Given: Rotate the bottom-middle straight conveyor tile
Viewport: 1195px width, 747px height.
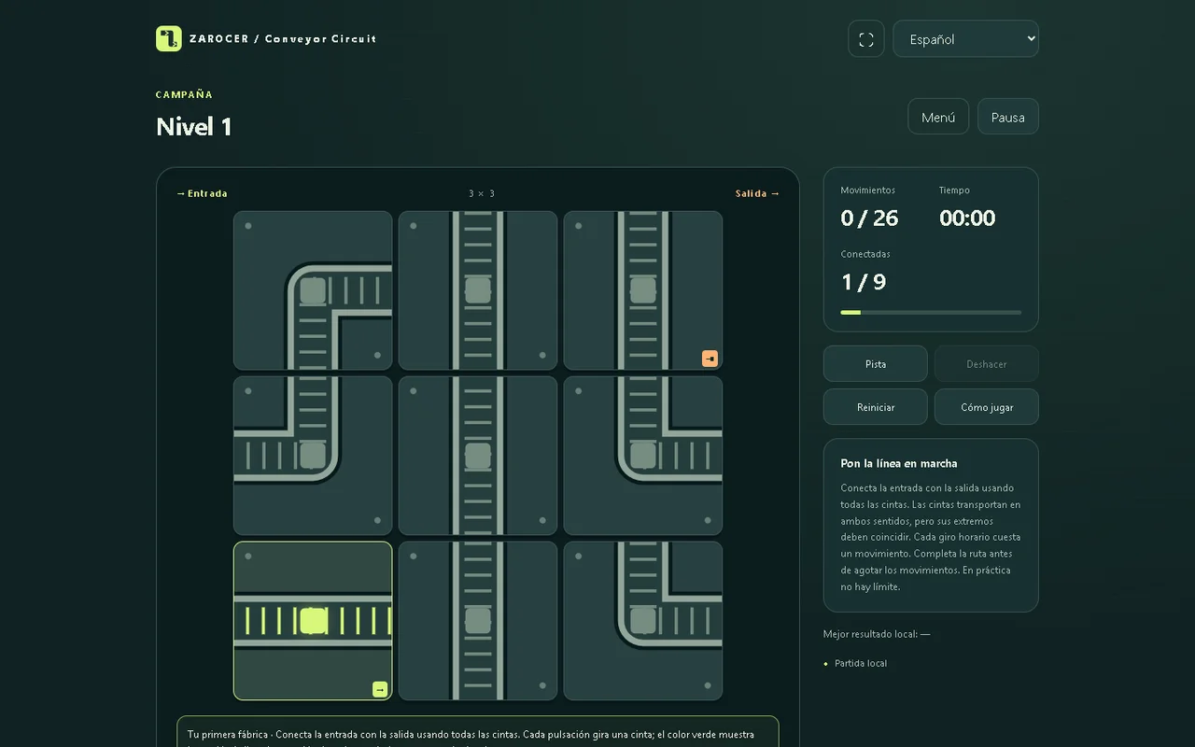Looking at the screenshot, I should click(x=478, y=621).
